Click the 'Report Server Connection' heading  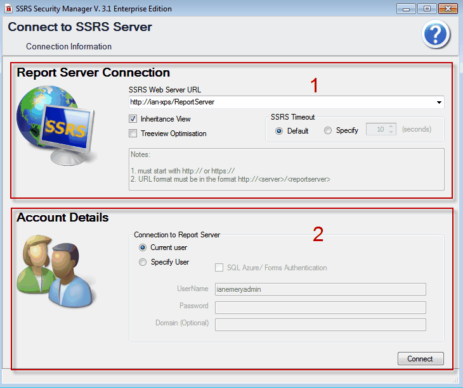coord(93,73)
